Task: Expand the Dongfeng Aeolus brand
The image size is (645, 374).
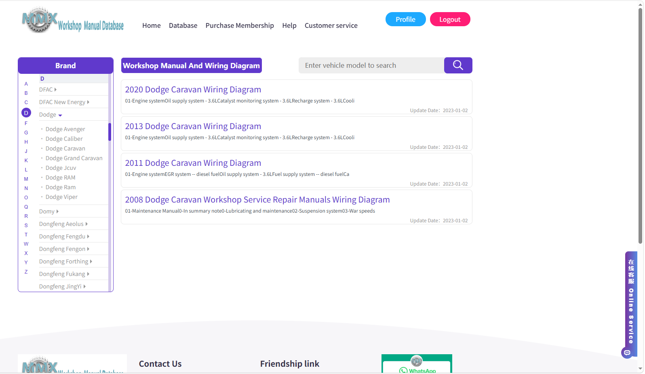Action: click(x=63, y=224)
